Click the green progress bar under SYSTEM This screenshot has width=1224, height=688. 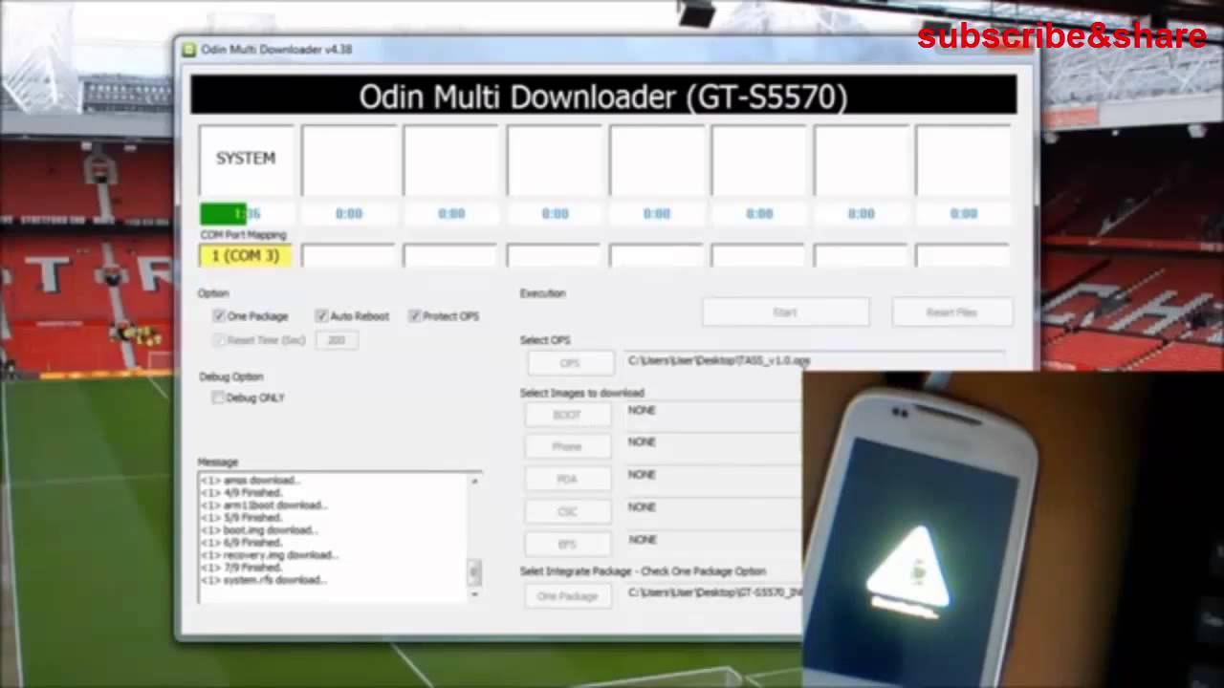tap(223, 214)
